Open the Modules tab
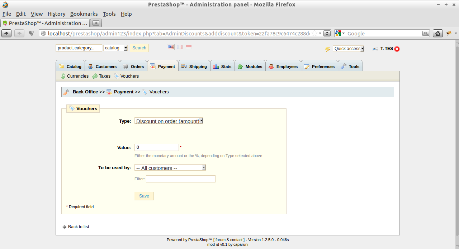 (250, 66)
